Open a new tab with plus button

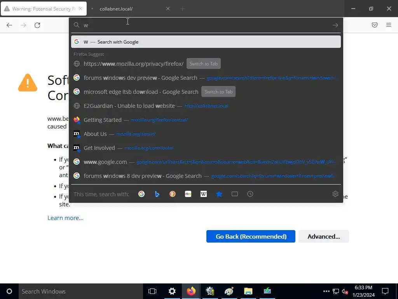[183, 9]
